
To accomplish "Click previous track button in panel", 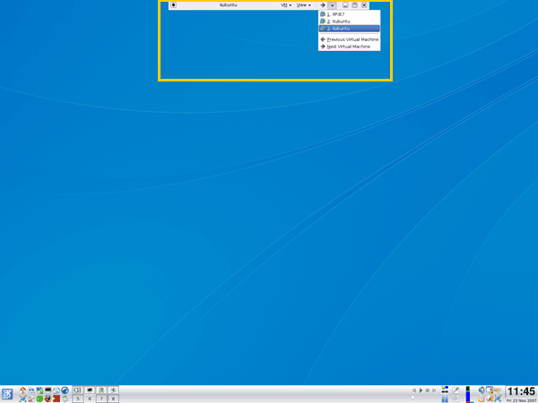I will click(414, 390).
